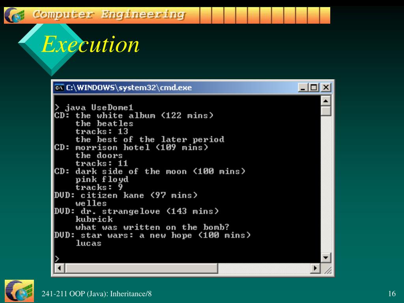Click the 'Execution' slide title
The image size is (404, 303).
tap(90, 44)
